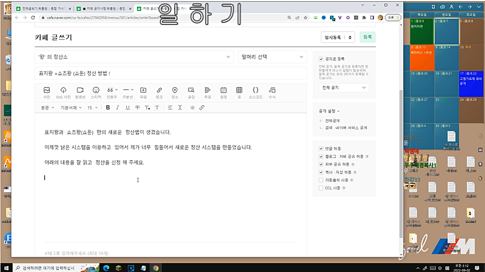Insert 소스코드 code block
The height and width of the screenshot is (272, 485).
point(255,92)
